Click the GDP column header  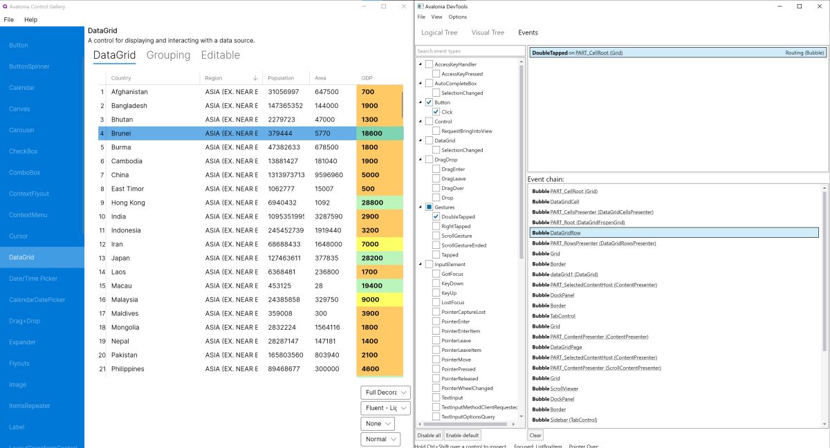tap(380, 78)
